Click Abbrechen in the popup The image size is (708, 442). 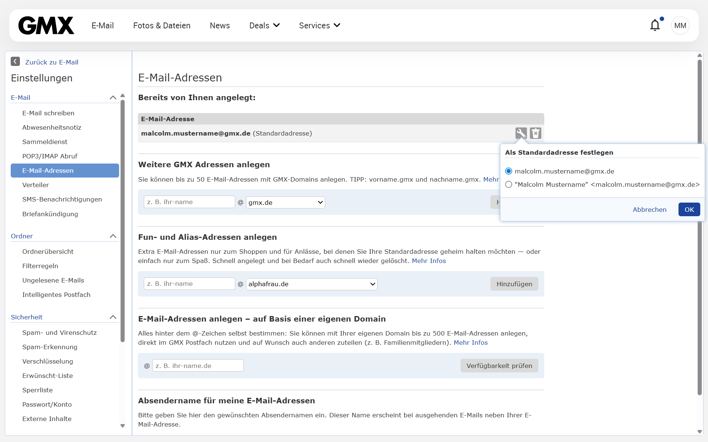pyautogui.click(x=649, y=210)
